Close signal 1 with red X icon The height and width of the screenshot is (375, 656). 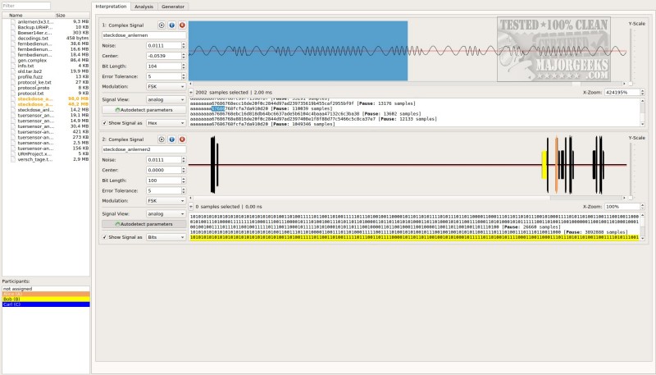click(181, 25)
